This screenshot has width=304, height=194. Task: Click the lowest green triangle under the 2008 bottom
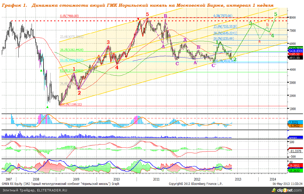47,106
